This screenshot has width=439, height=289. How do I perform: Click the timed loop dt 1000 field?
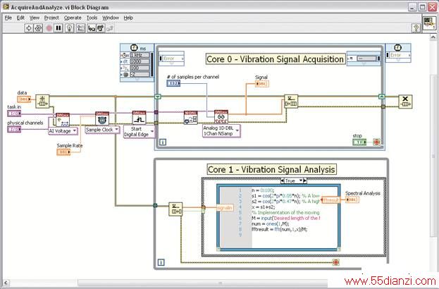[x=140, y=61]
